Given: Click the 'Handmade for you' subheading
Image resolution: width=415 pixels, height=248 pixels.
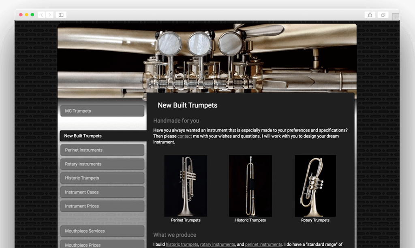Looking at the screenshot, I should pyautogui.click(x=176, y=121).
